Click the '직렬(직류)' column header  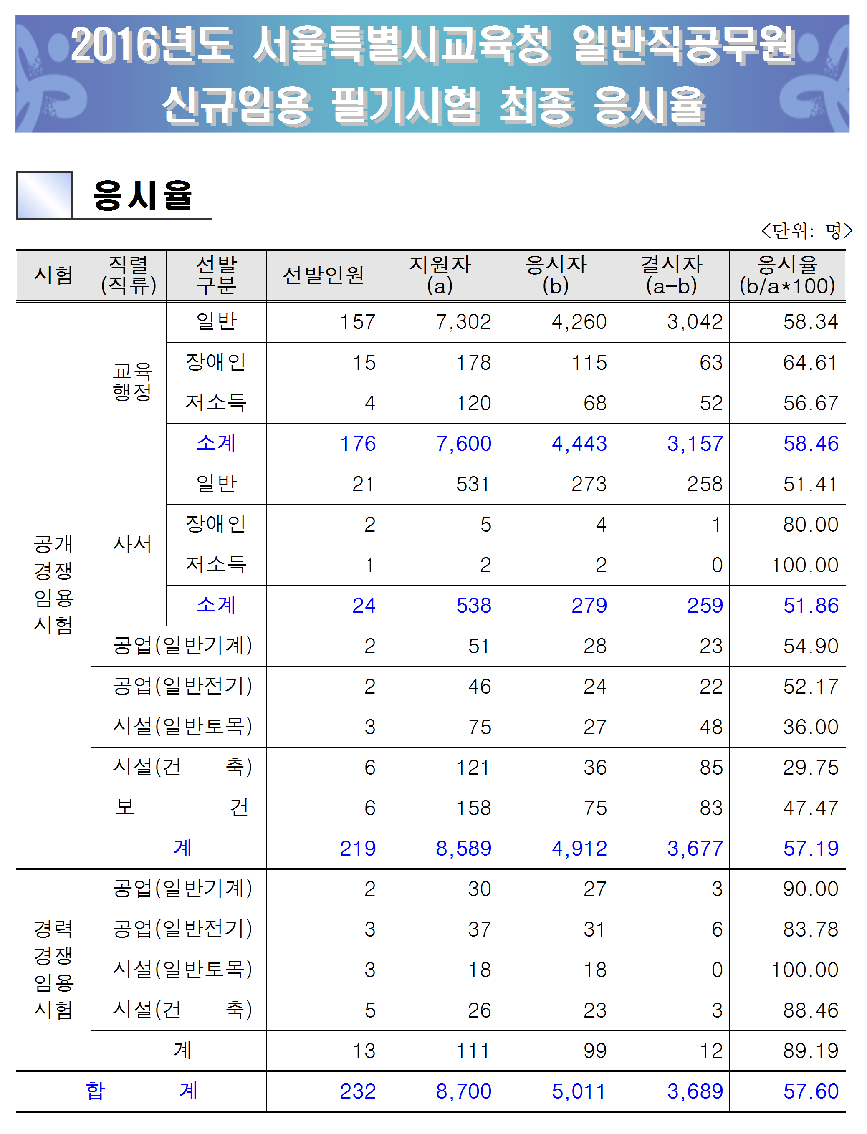click(129, 275)
